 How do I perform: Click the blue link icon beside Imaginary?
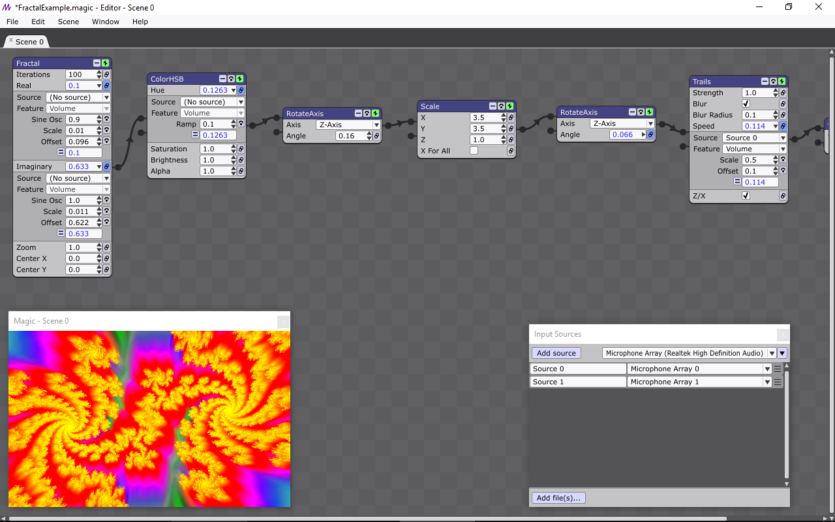tap(107, 166)
